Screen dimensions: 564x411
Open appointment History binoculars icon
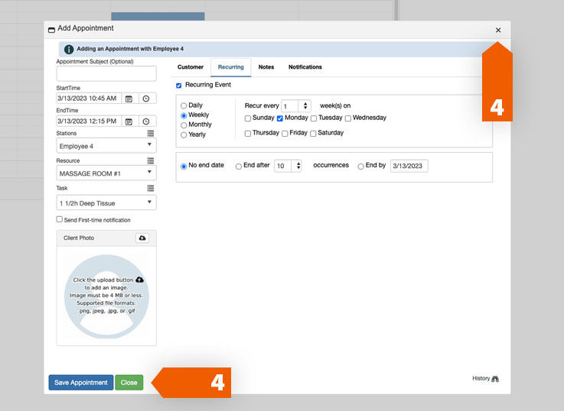[x=495, y=379]
